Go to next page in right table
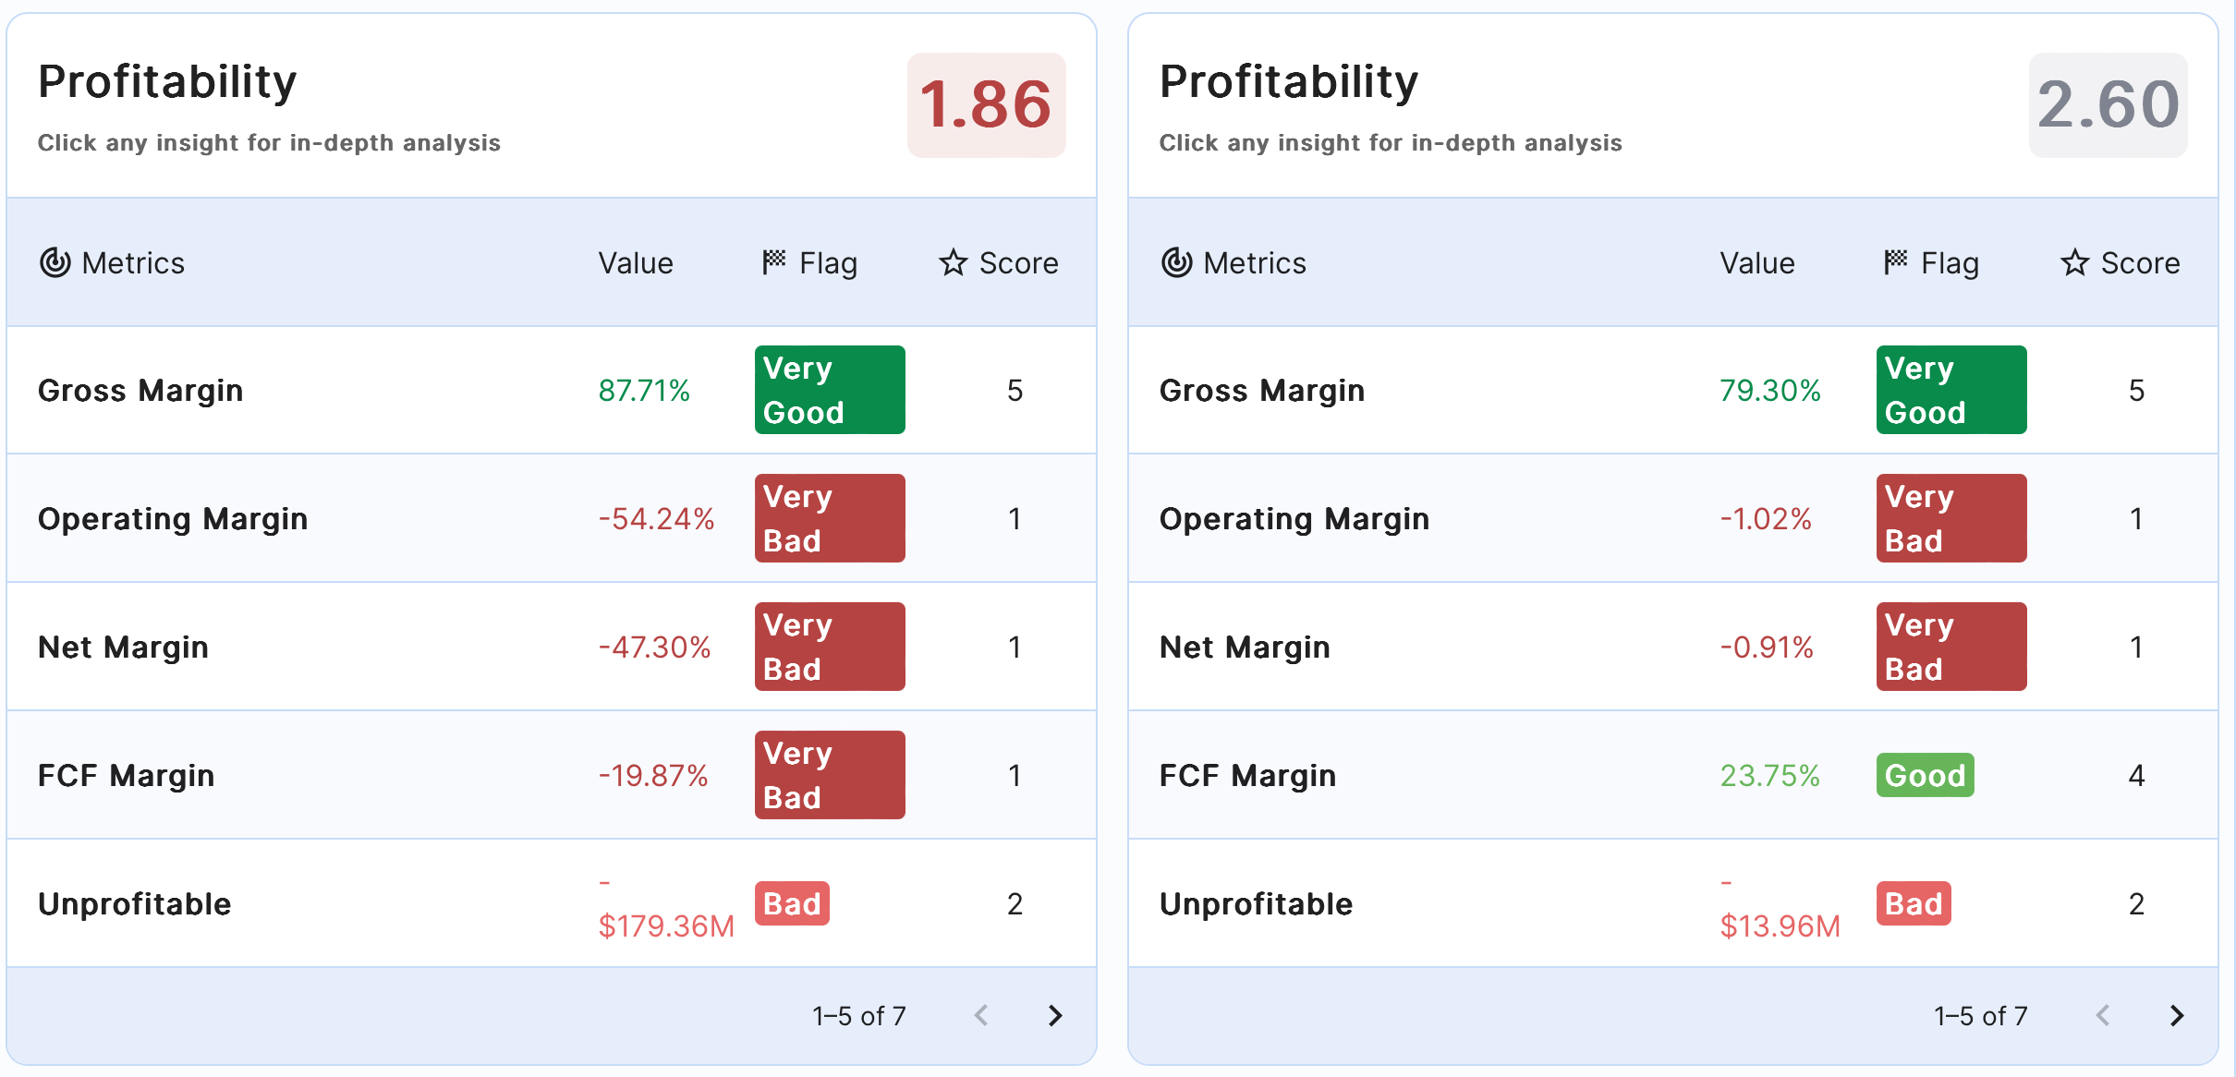The height and width of the screenshot is (1077, 2236). pyautogui.click(x=2177, y=1016)
